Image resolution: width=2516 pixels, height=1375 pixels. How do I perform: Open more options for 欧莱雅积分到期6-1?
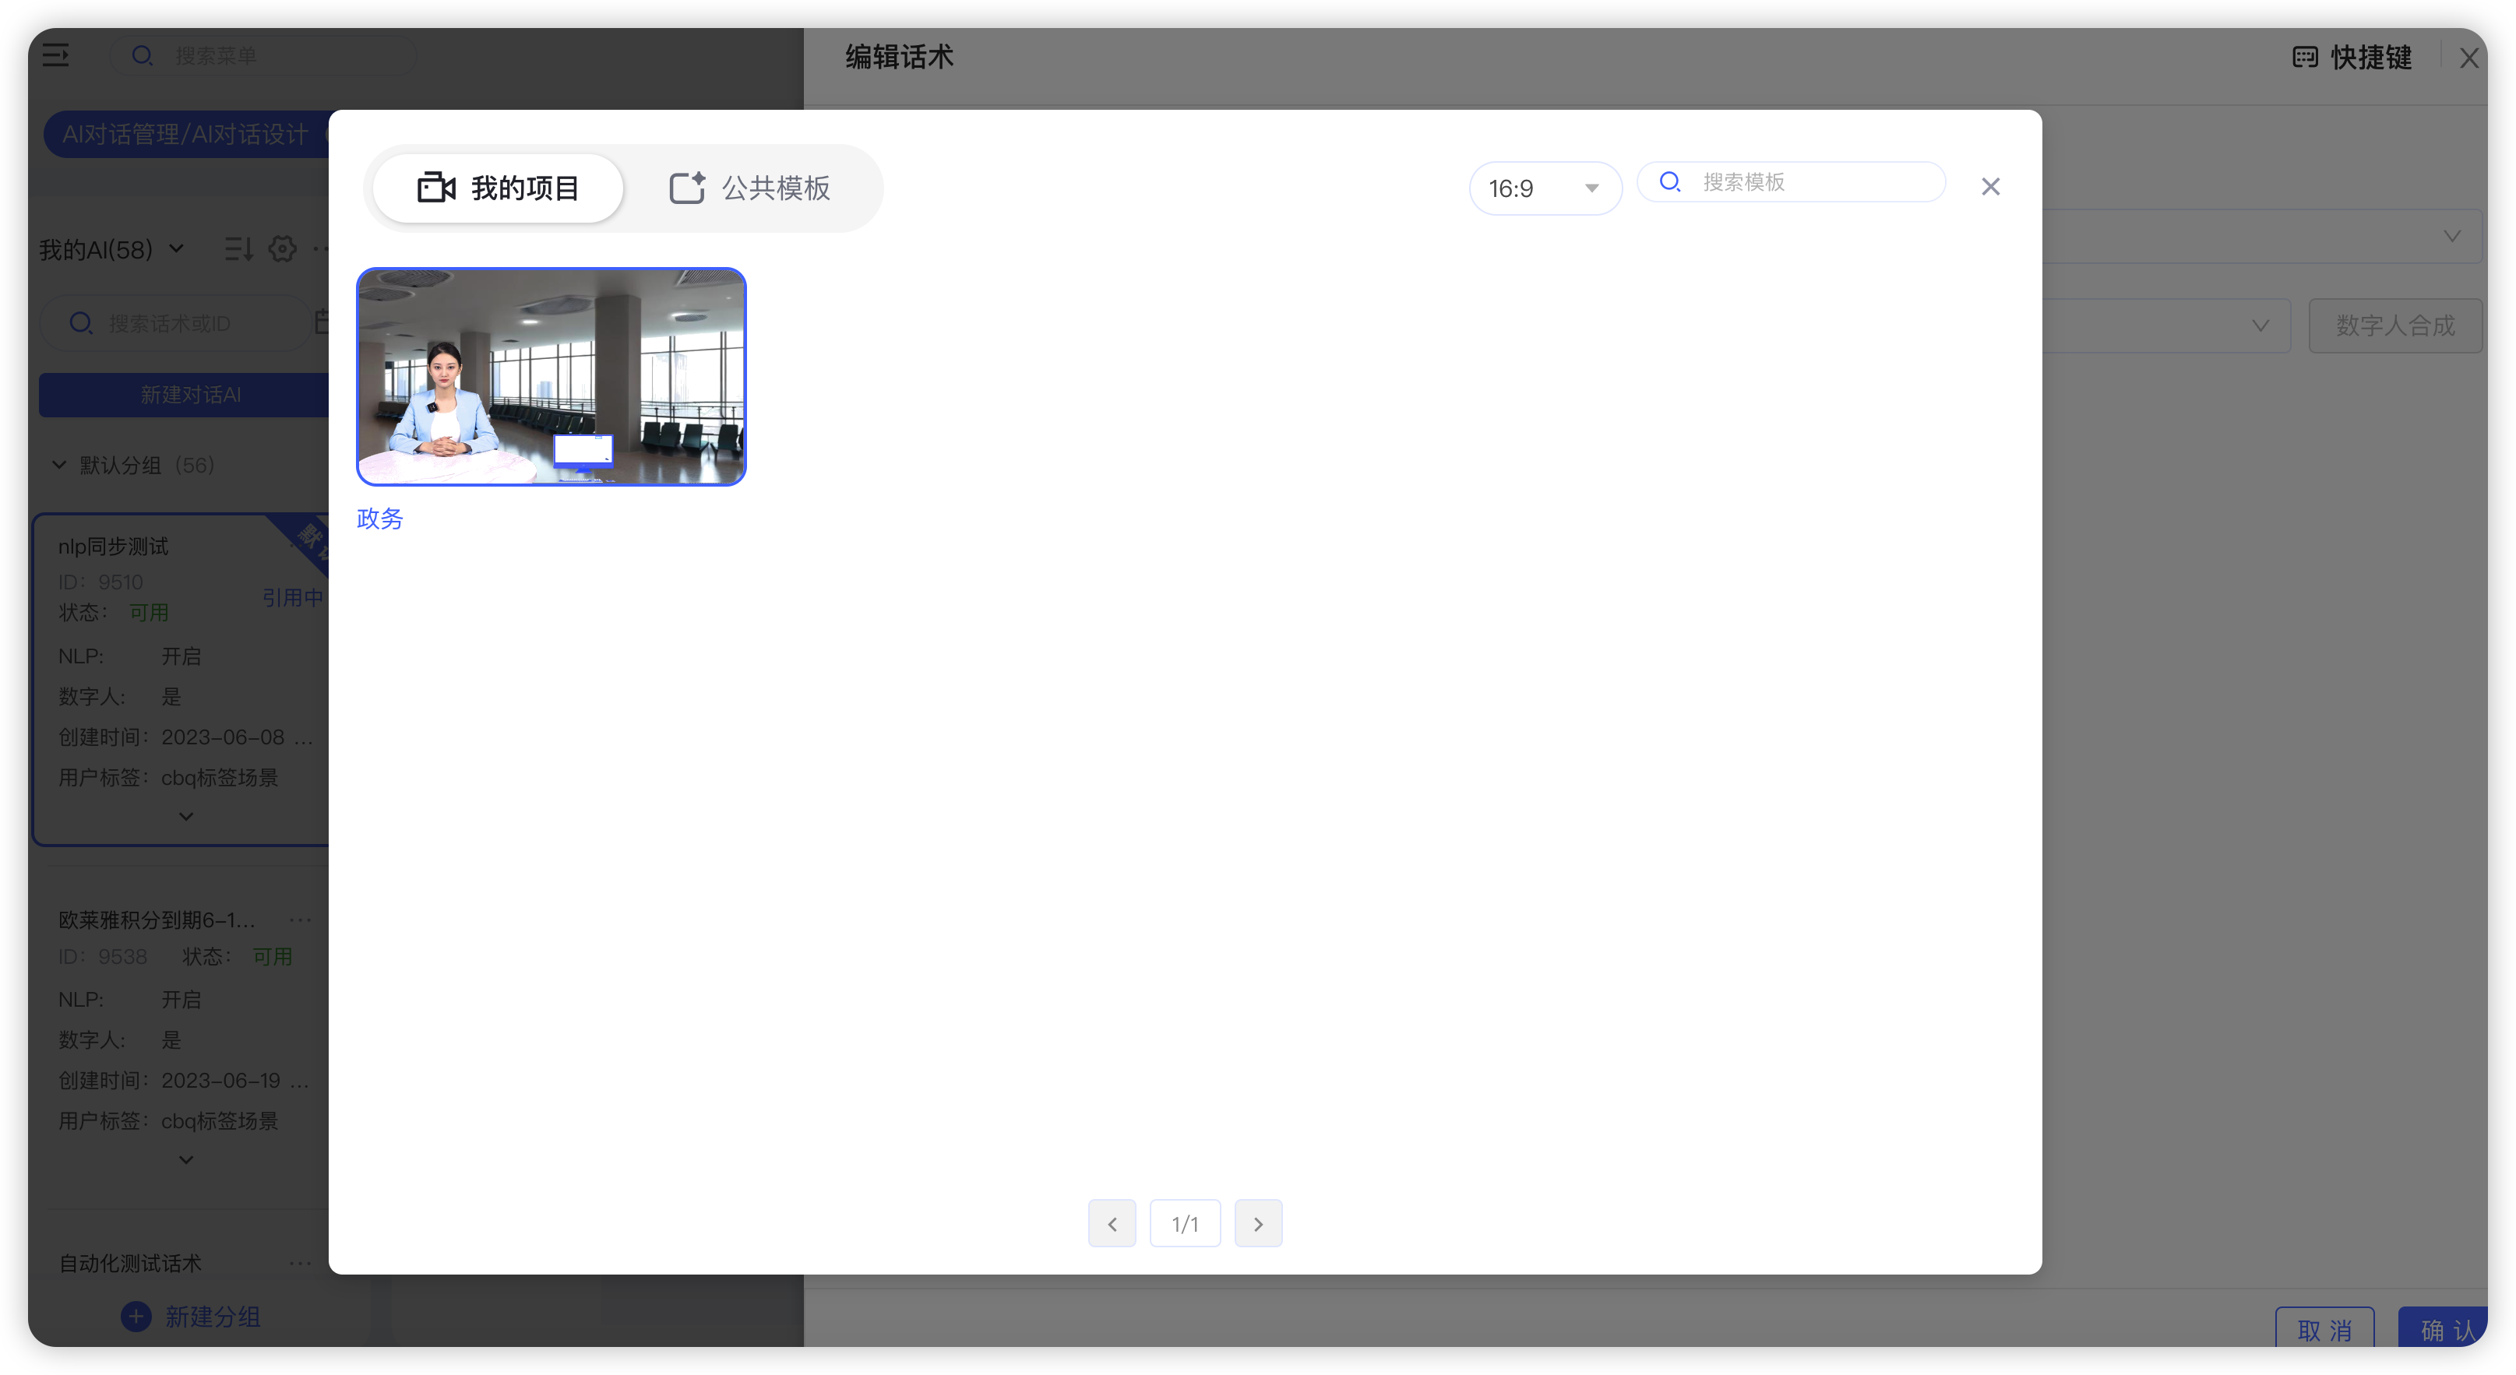(300, 920)
